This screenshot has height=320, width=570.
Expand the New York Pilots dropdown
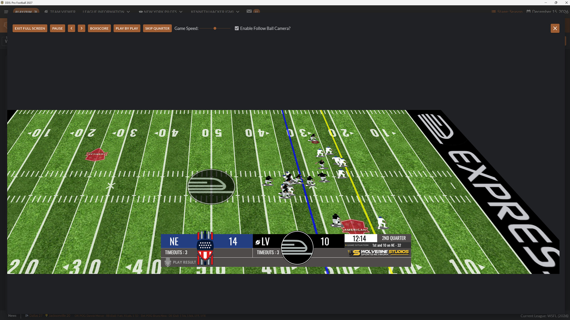(x=161, y=12)
